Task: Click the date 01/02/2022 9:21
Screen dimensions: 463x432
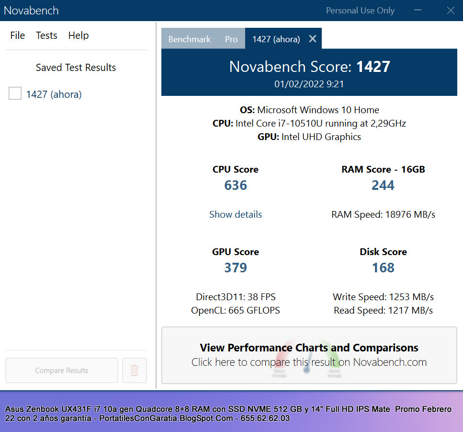Action: 309,84
